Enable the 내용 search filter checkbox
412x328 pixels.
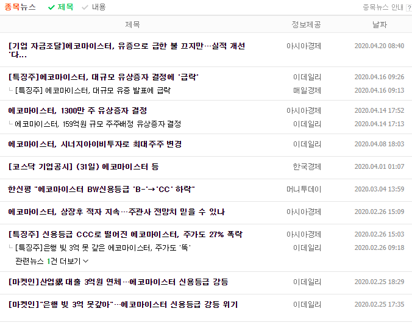point(94,7)
